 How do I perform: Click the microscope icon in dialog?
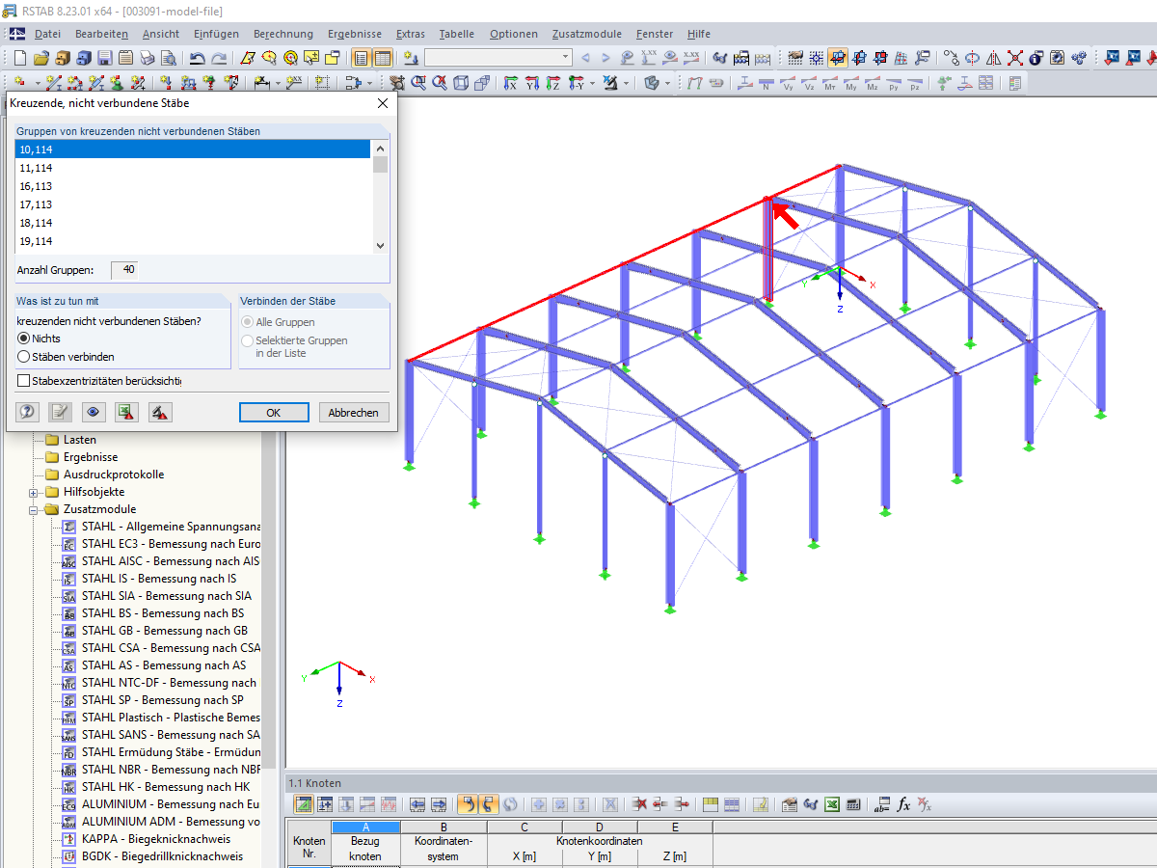point(159,413)
